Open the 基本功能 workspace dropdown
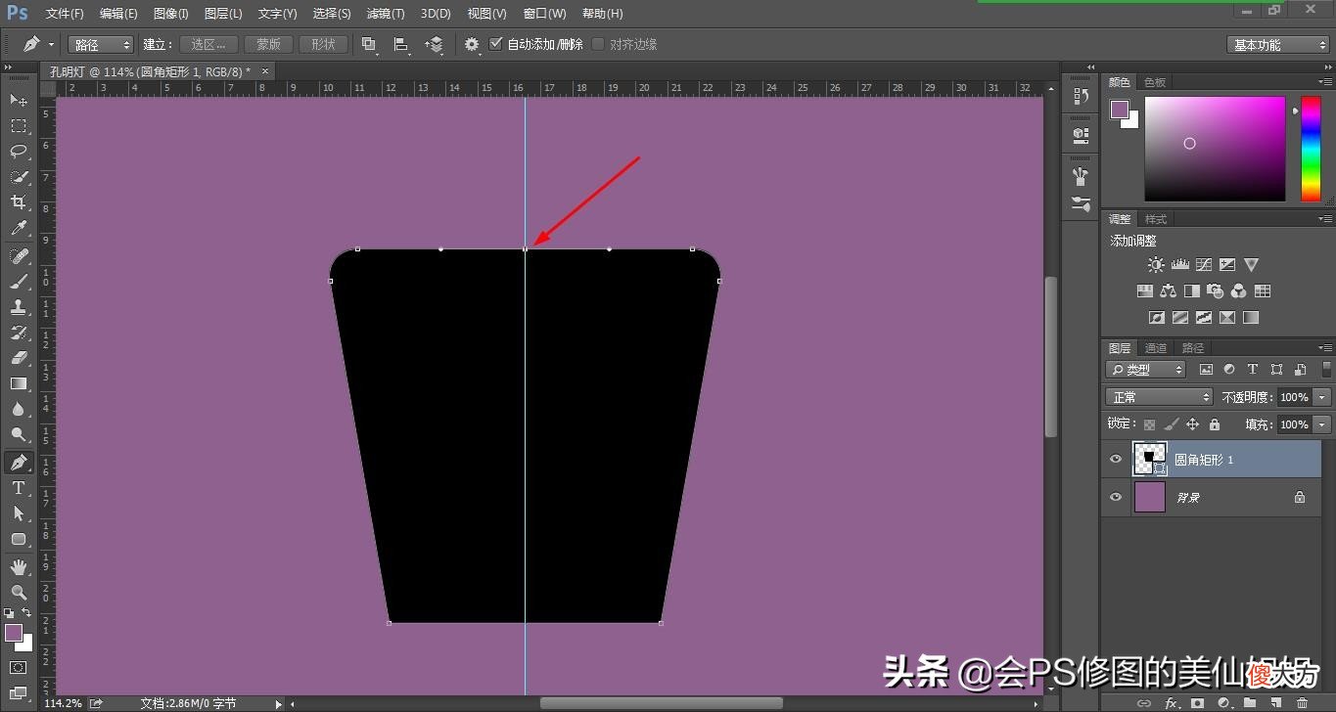This screenshot has width=1336, height=712. point(1277,45)
